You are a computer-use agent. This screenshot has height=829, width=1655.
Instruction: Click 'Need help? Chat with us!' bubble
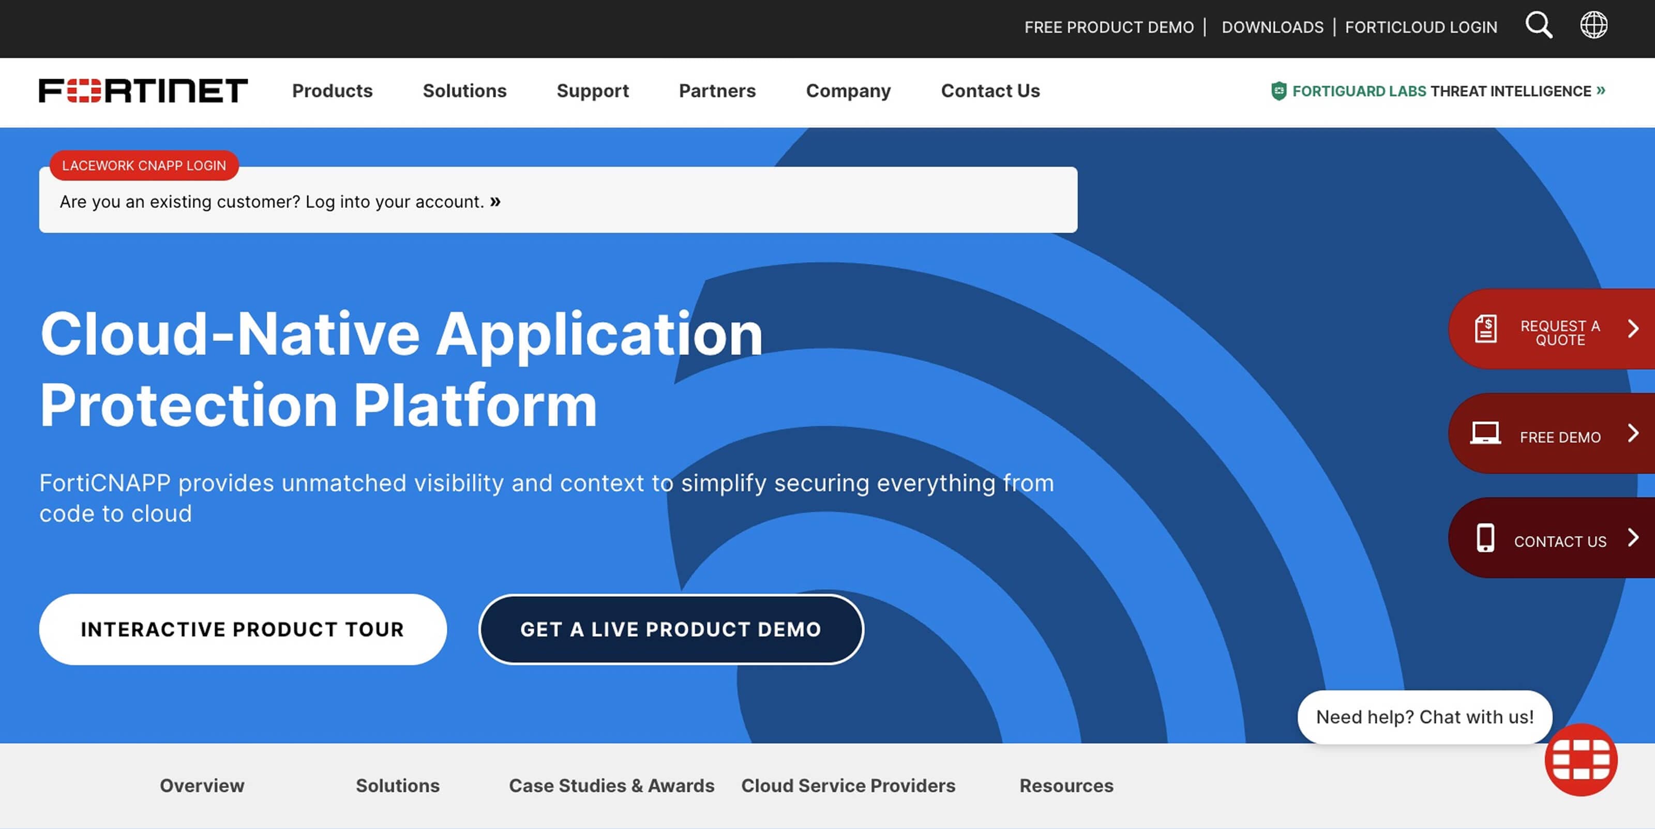tap(1424, 717)
